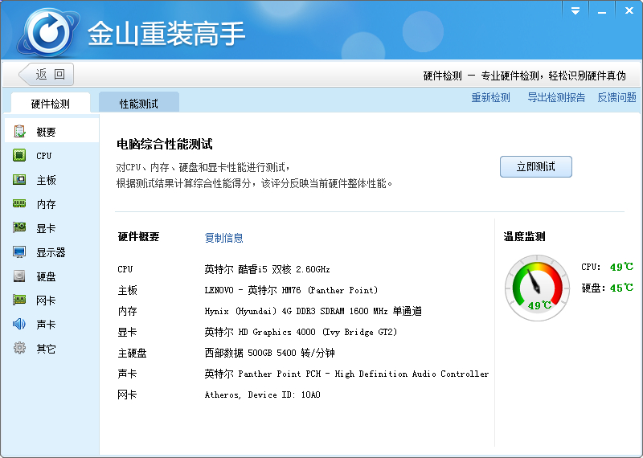Image resolution: width=643 pixels, height=458 pixels.
Task: Click the 硬件概要 heading
Action: click(138, 236)
